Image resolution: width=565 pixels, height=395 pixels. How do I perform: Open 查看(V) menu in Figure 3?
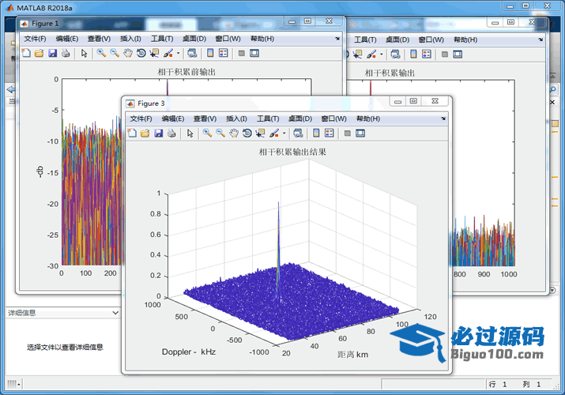[x=205, y=118]
